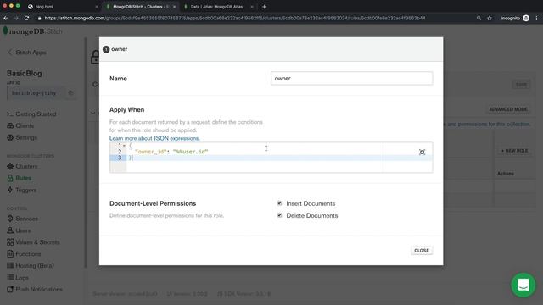543x305 pixels.
Task: Open the browser three-dot menu
Action: coord(537,18)
